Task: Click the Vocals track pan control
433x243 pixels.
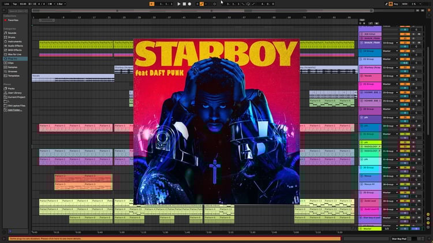Action: point(416,80)
